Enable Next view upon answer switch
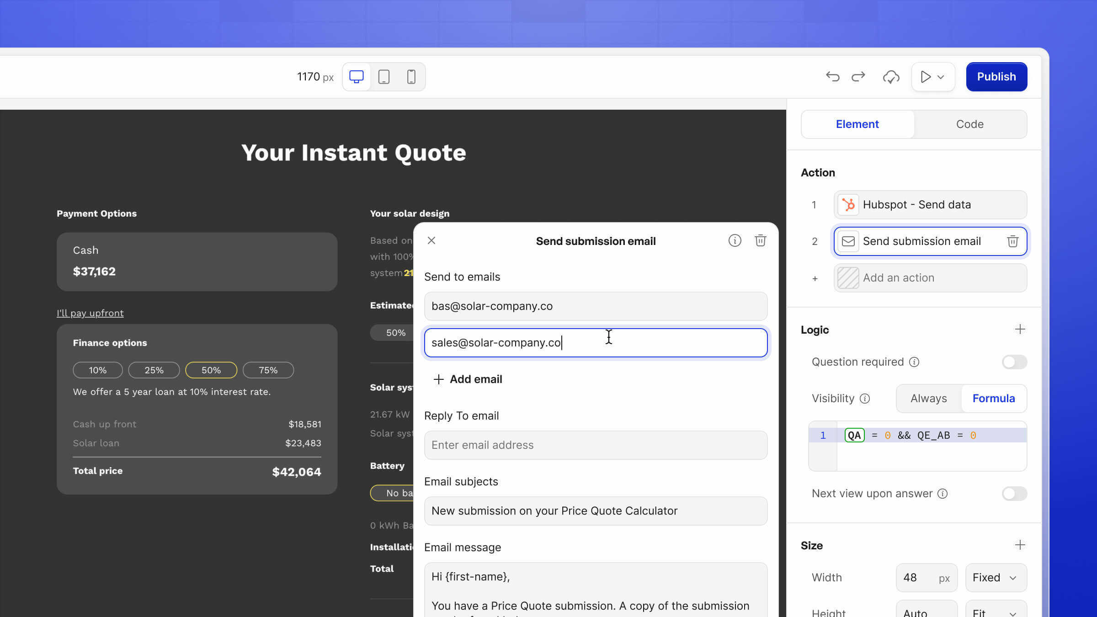The image size is (1097, 617). click(1014, 494)
